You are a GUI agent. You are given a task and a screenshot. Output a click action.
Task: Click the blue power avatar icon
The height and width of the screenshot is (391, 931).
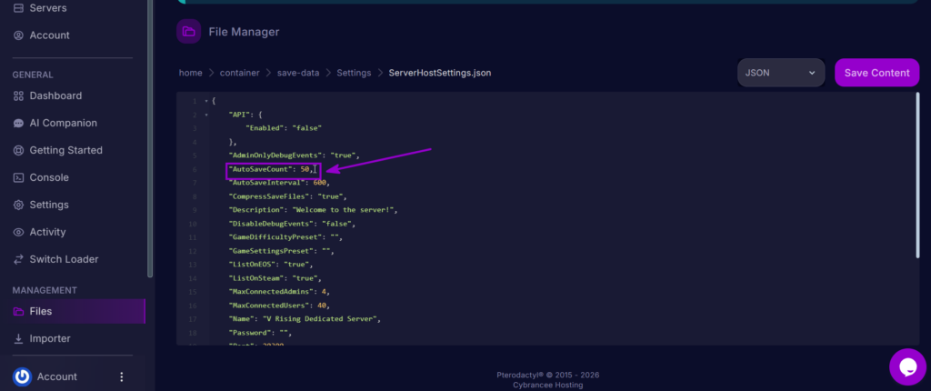pyautogui.click(x=22, y=376)
